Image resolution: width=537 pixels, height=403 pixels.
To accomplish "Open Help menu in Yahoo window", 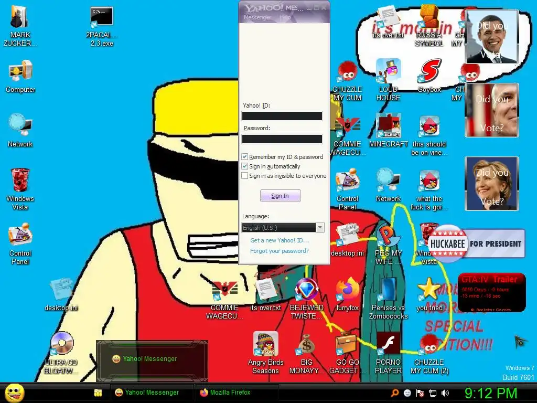I will 285,17.
